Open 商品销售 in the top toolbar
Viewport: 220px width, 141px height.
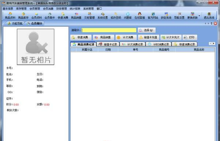(76, 15)
